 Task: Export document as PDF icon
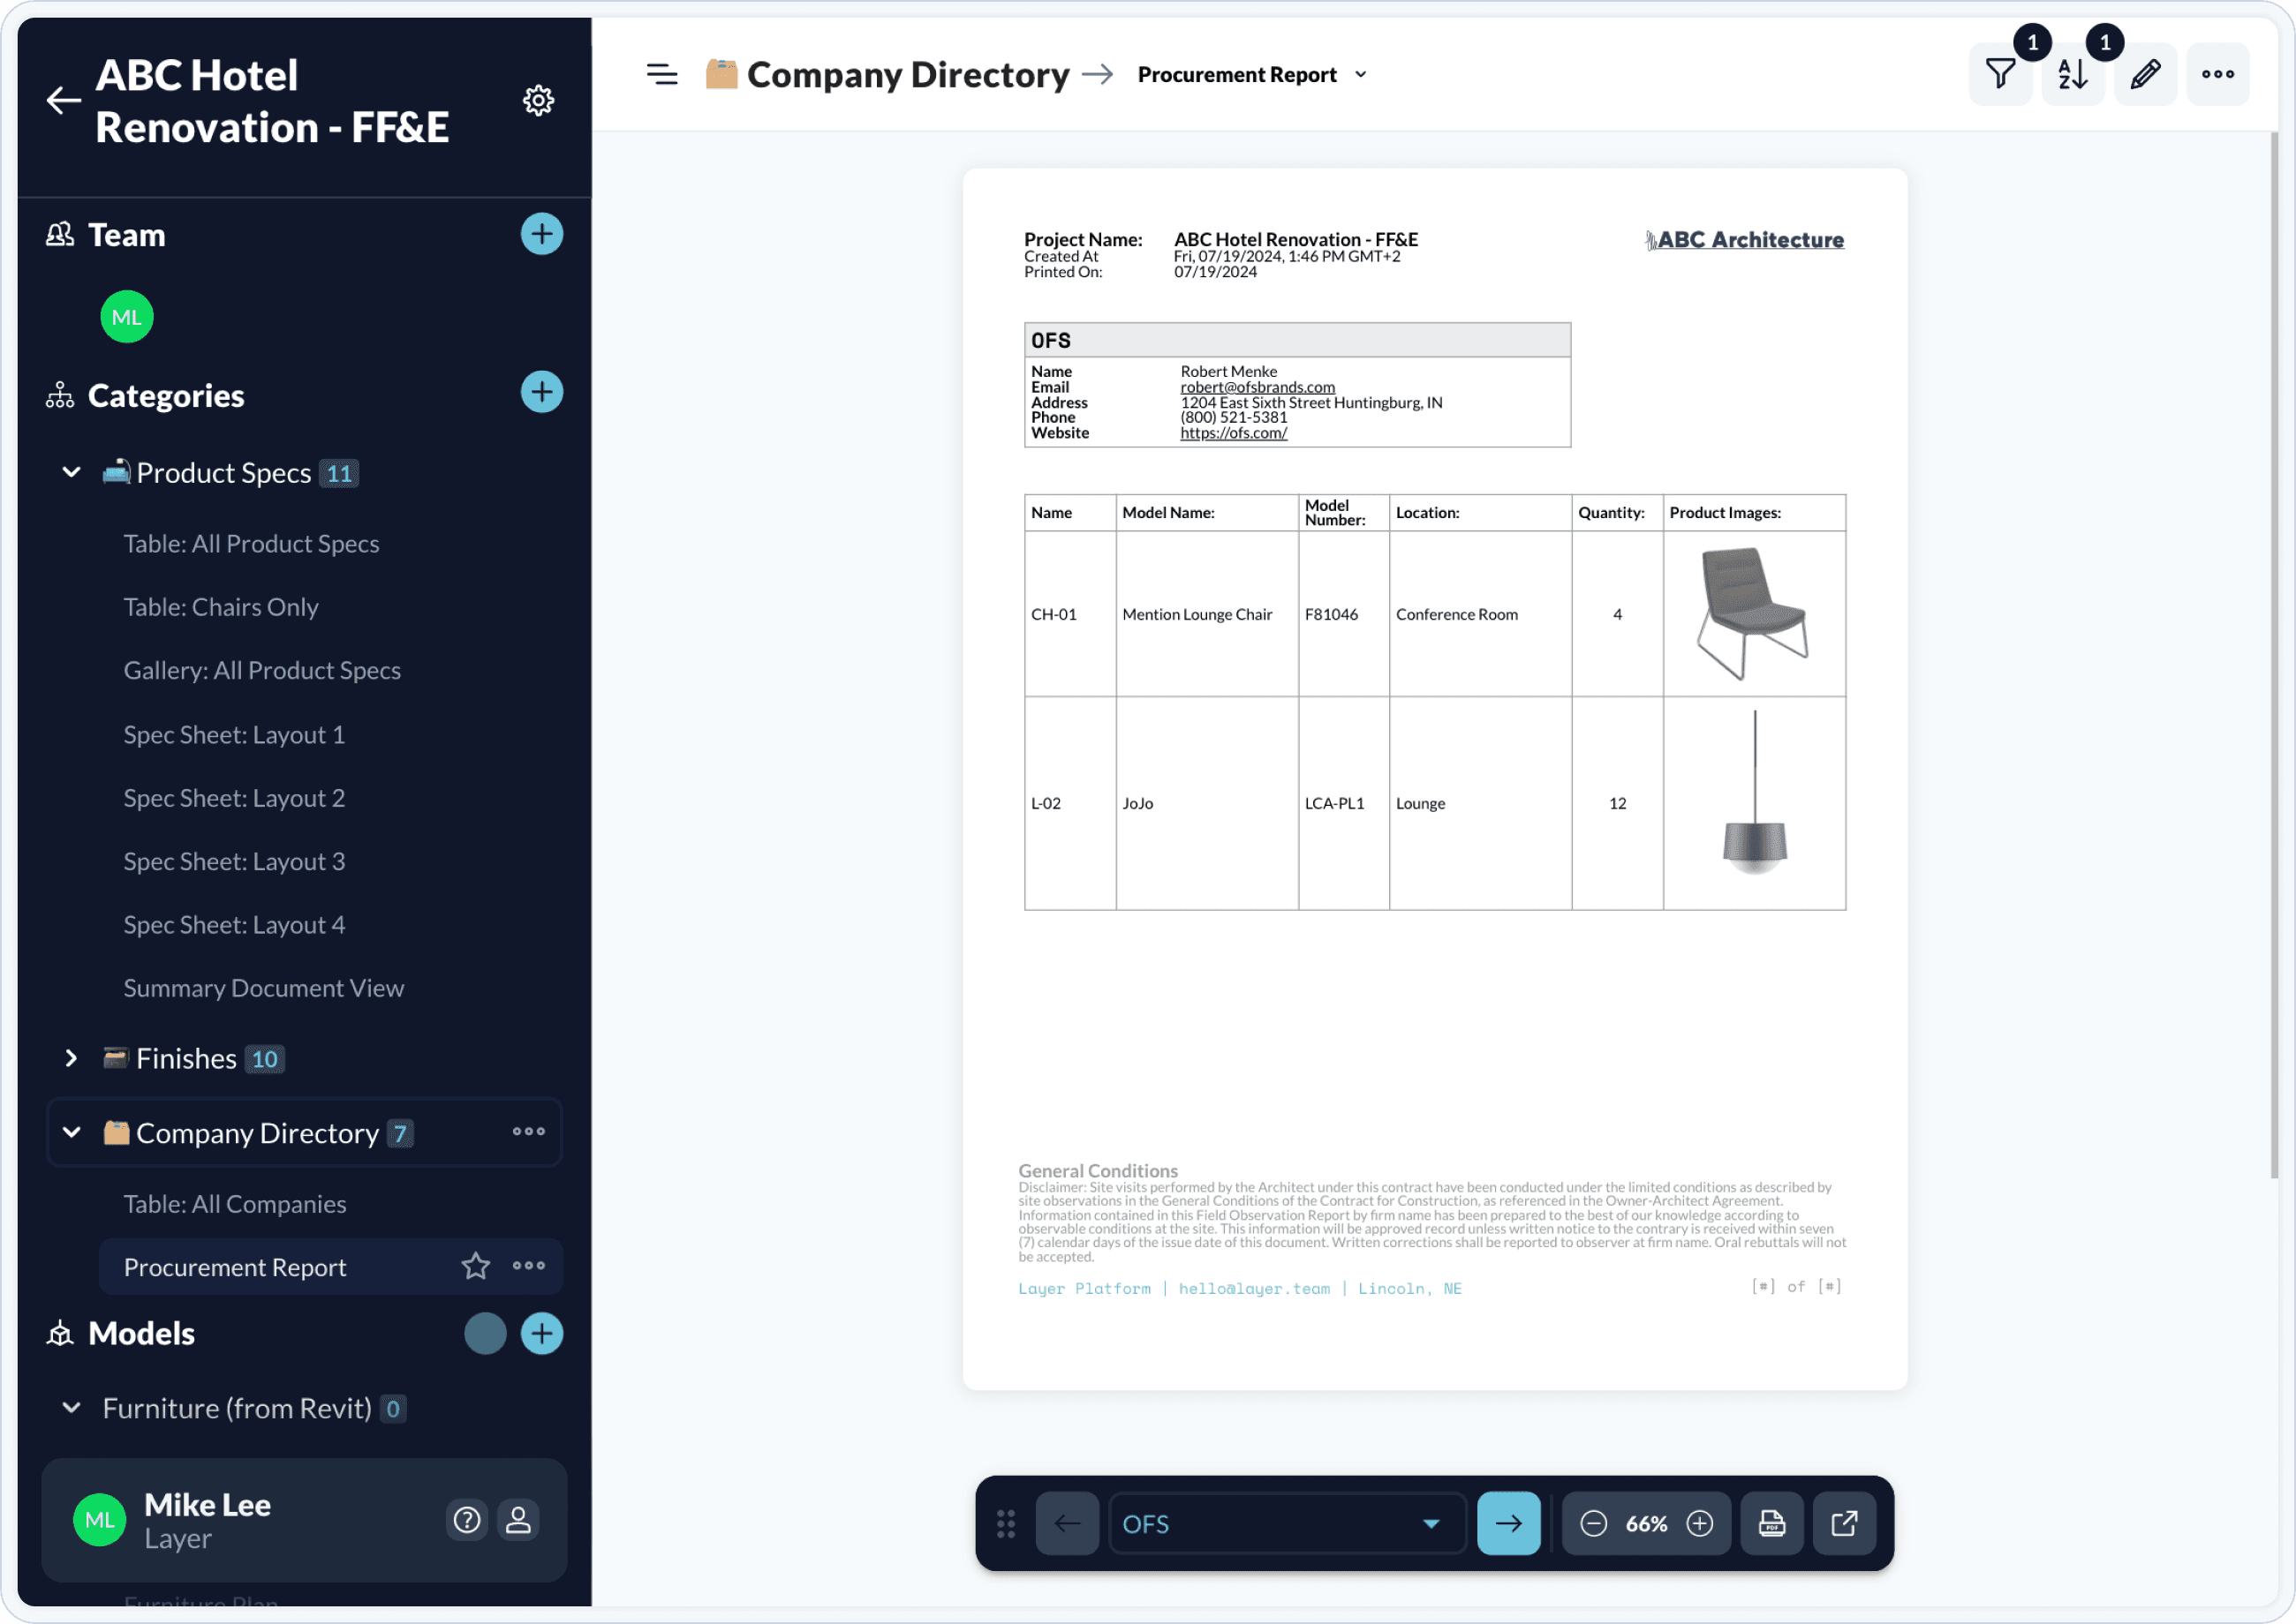1771,1524
